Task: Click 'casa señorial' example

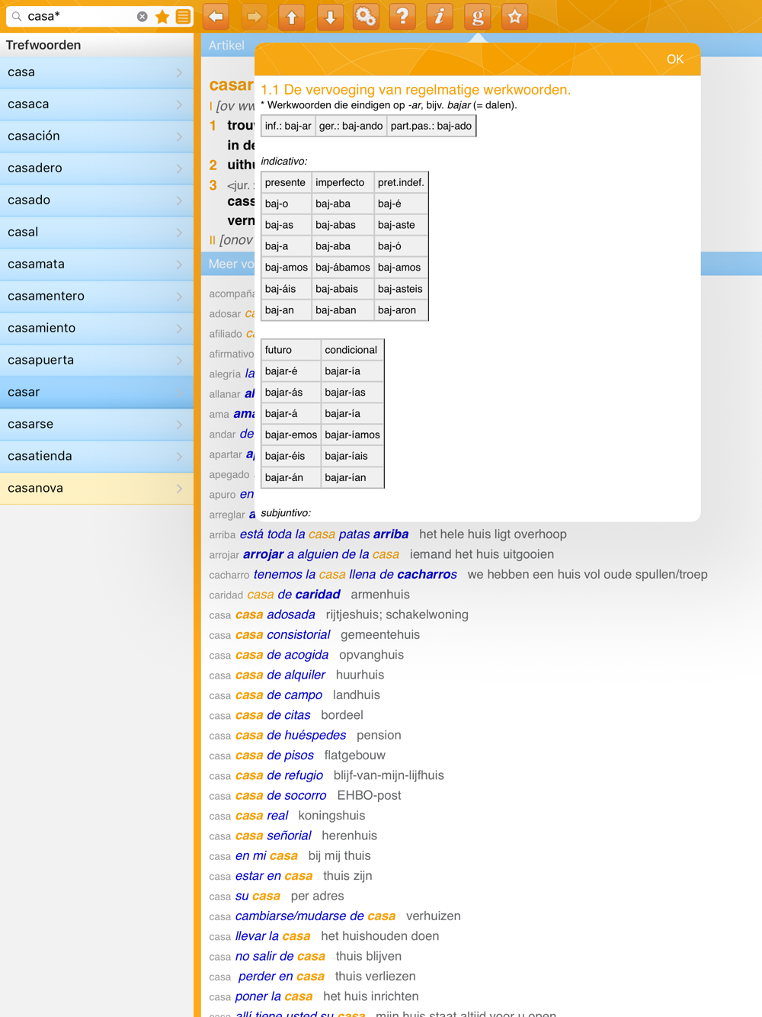Action: click(273, 836)
